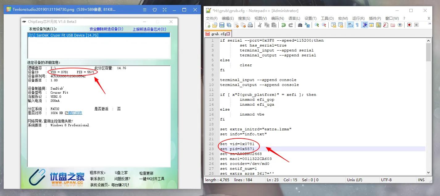This screenshot has height=196, width=440.
Task: Open the 搜索(S) menu
Action: click(244, 18)
